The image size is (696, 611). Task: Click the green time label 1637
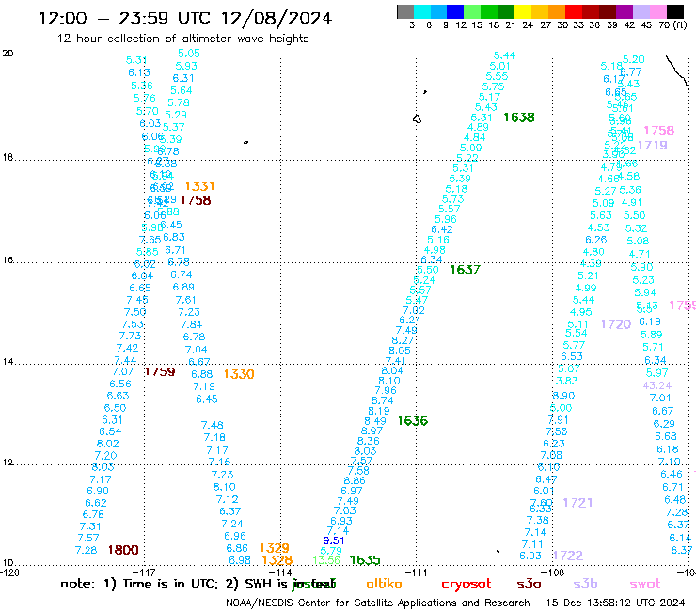click(x=466, y=270)
